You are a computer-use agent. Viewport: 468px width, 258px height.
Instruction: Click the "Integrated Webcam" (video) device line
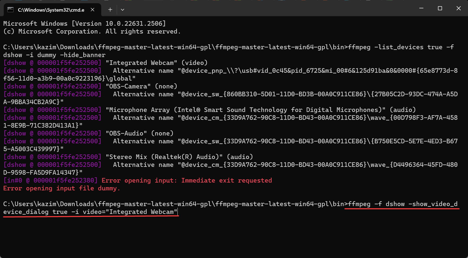tap(156, 62)
